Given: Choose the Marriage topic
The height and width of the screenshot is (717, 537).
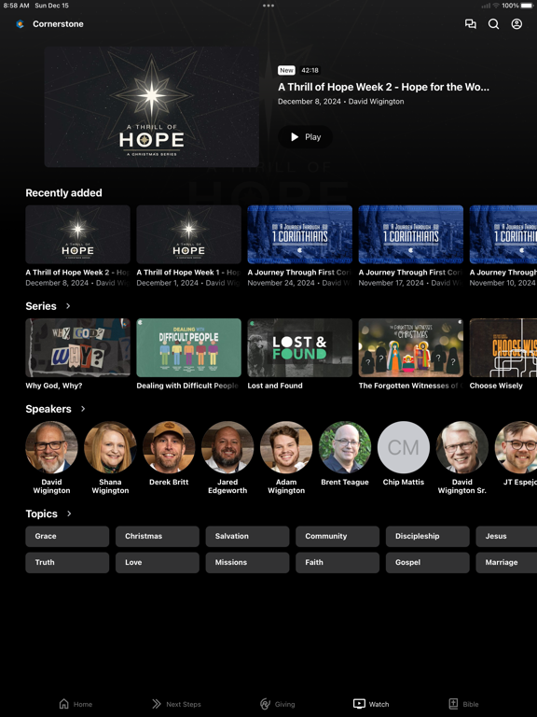Looking at the screenshot, I should pos(506,562).
